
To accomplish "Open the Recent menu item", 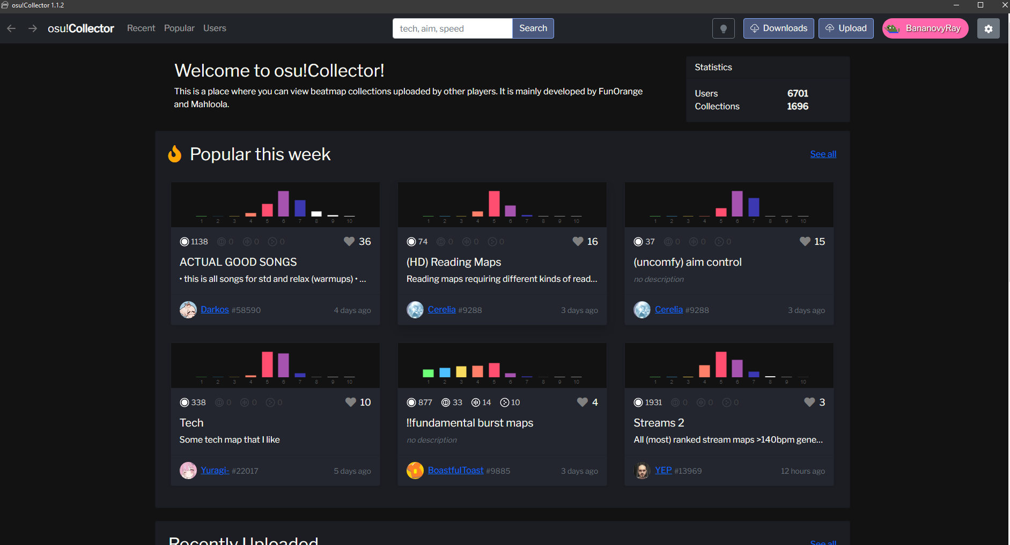I will 141,28.
